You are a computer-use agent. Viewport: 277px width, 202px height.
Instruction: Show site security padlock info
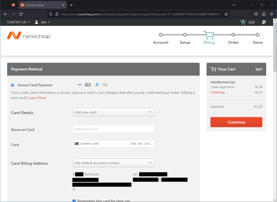coord(57,14)
